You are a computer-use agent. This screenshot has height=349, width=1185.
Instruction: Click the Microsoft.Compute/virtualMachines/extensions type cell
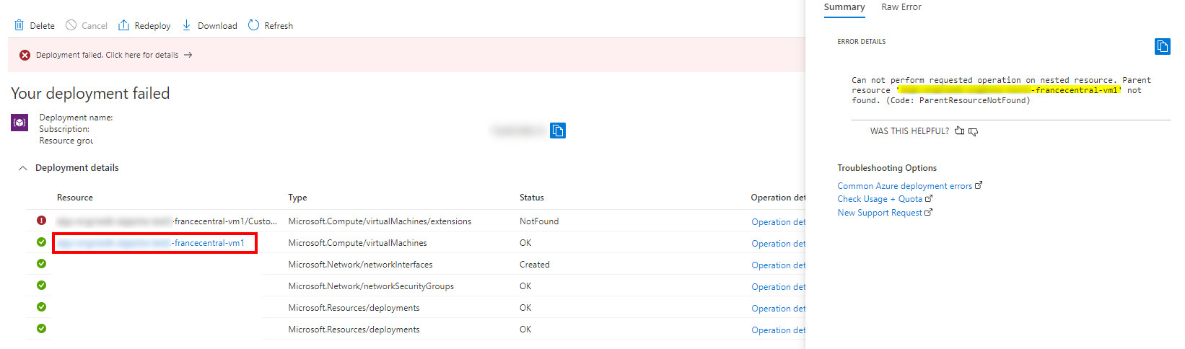pos(380,221)
